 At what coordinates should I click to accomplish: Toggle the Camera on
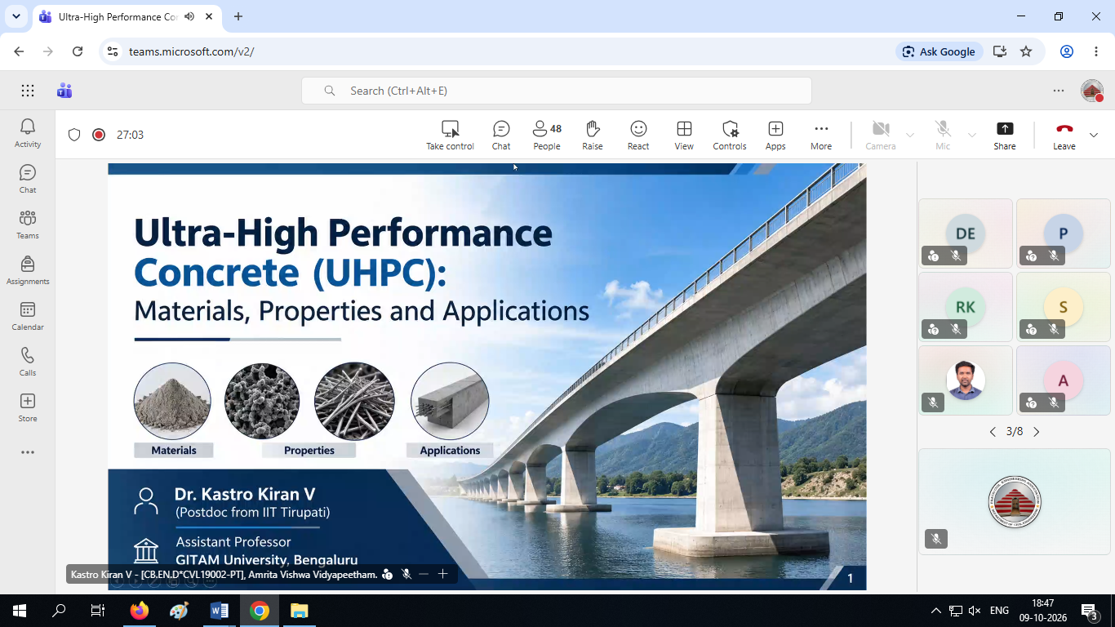(x=881, y=135)
